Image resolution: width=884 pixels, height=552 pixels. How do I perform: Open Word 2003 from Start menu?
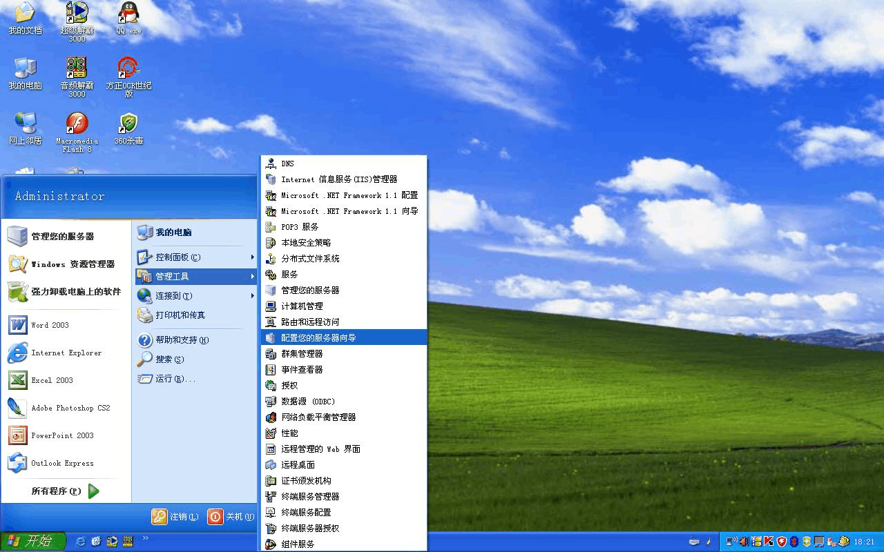pyautogui.click(x=50, y=325)
